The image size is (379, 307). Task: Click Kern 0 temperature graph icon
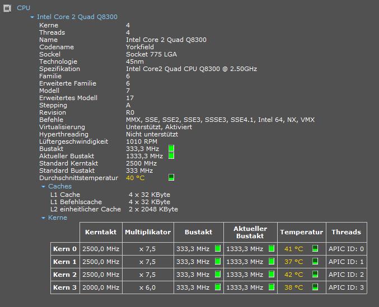pyautogui.click(x=315, y=248)
